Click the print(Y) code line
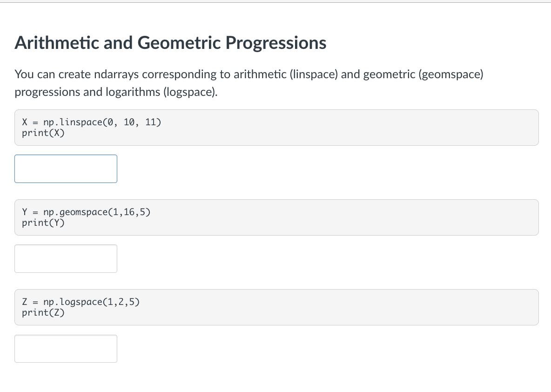Screen dimensions: 551x392 (x=43, y=223)
